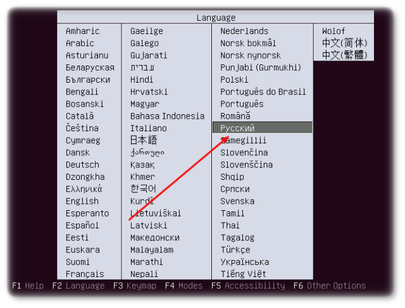Pick Français from the first column
The width and height of the screenshot is (405, 308).
[x=85, y=274]
